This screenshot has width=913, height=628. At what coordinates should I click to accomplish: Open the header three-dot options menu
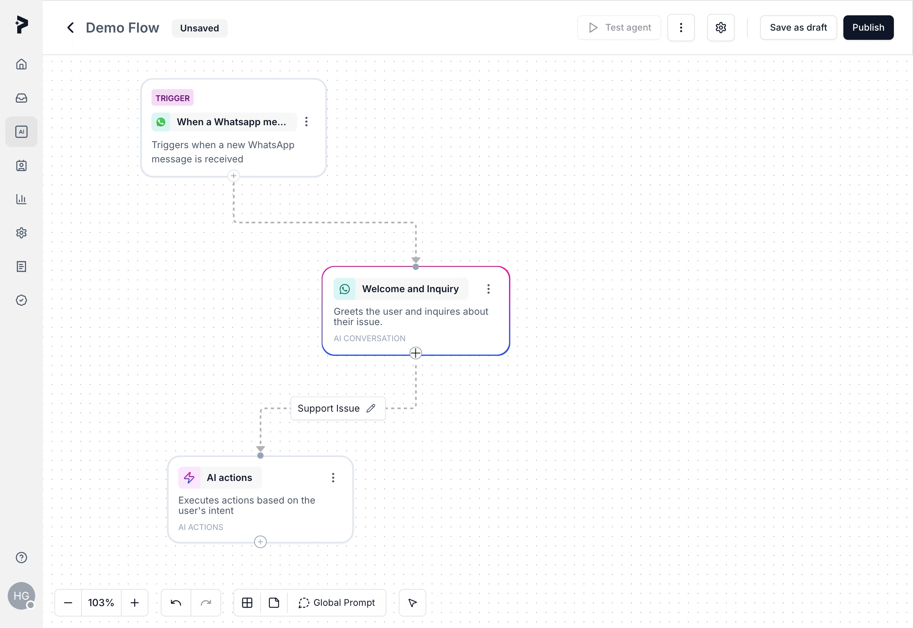pyautogui.click(x=681, y=28)
